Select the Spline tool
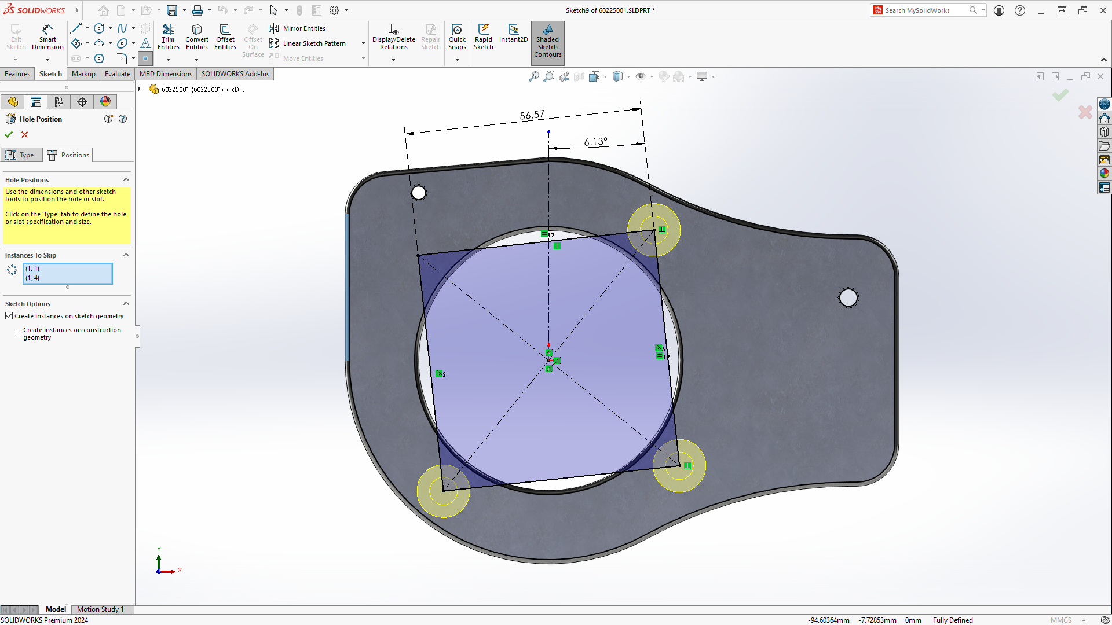 122,28
